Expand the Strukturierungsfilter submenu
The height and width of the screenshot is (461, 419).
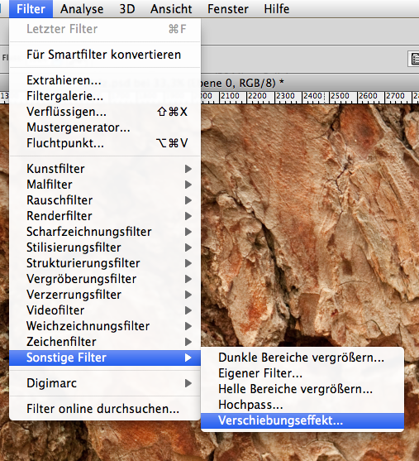tap(105, 263)
